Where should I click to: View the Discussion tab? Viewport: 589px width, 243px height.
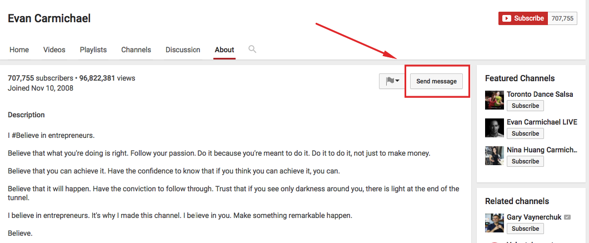(183, 49)
